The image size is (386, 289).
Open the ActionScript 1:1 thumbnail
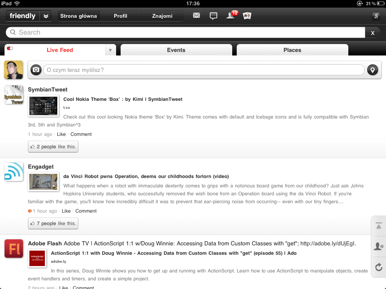point(37,258)
